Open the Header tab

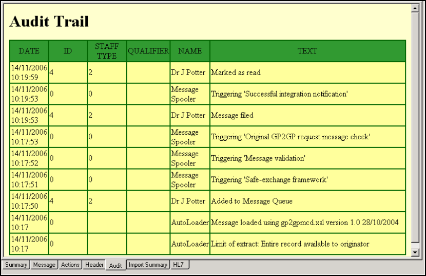94,265
